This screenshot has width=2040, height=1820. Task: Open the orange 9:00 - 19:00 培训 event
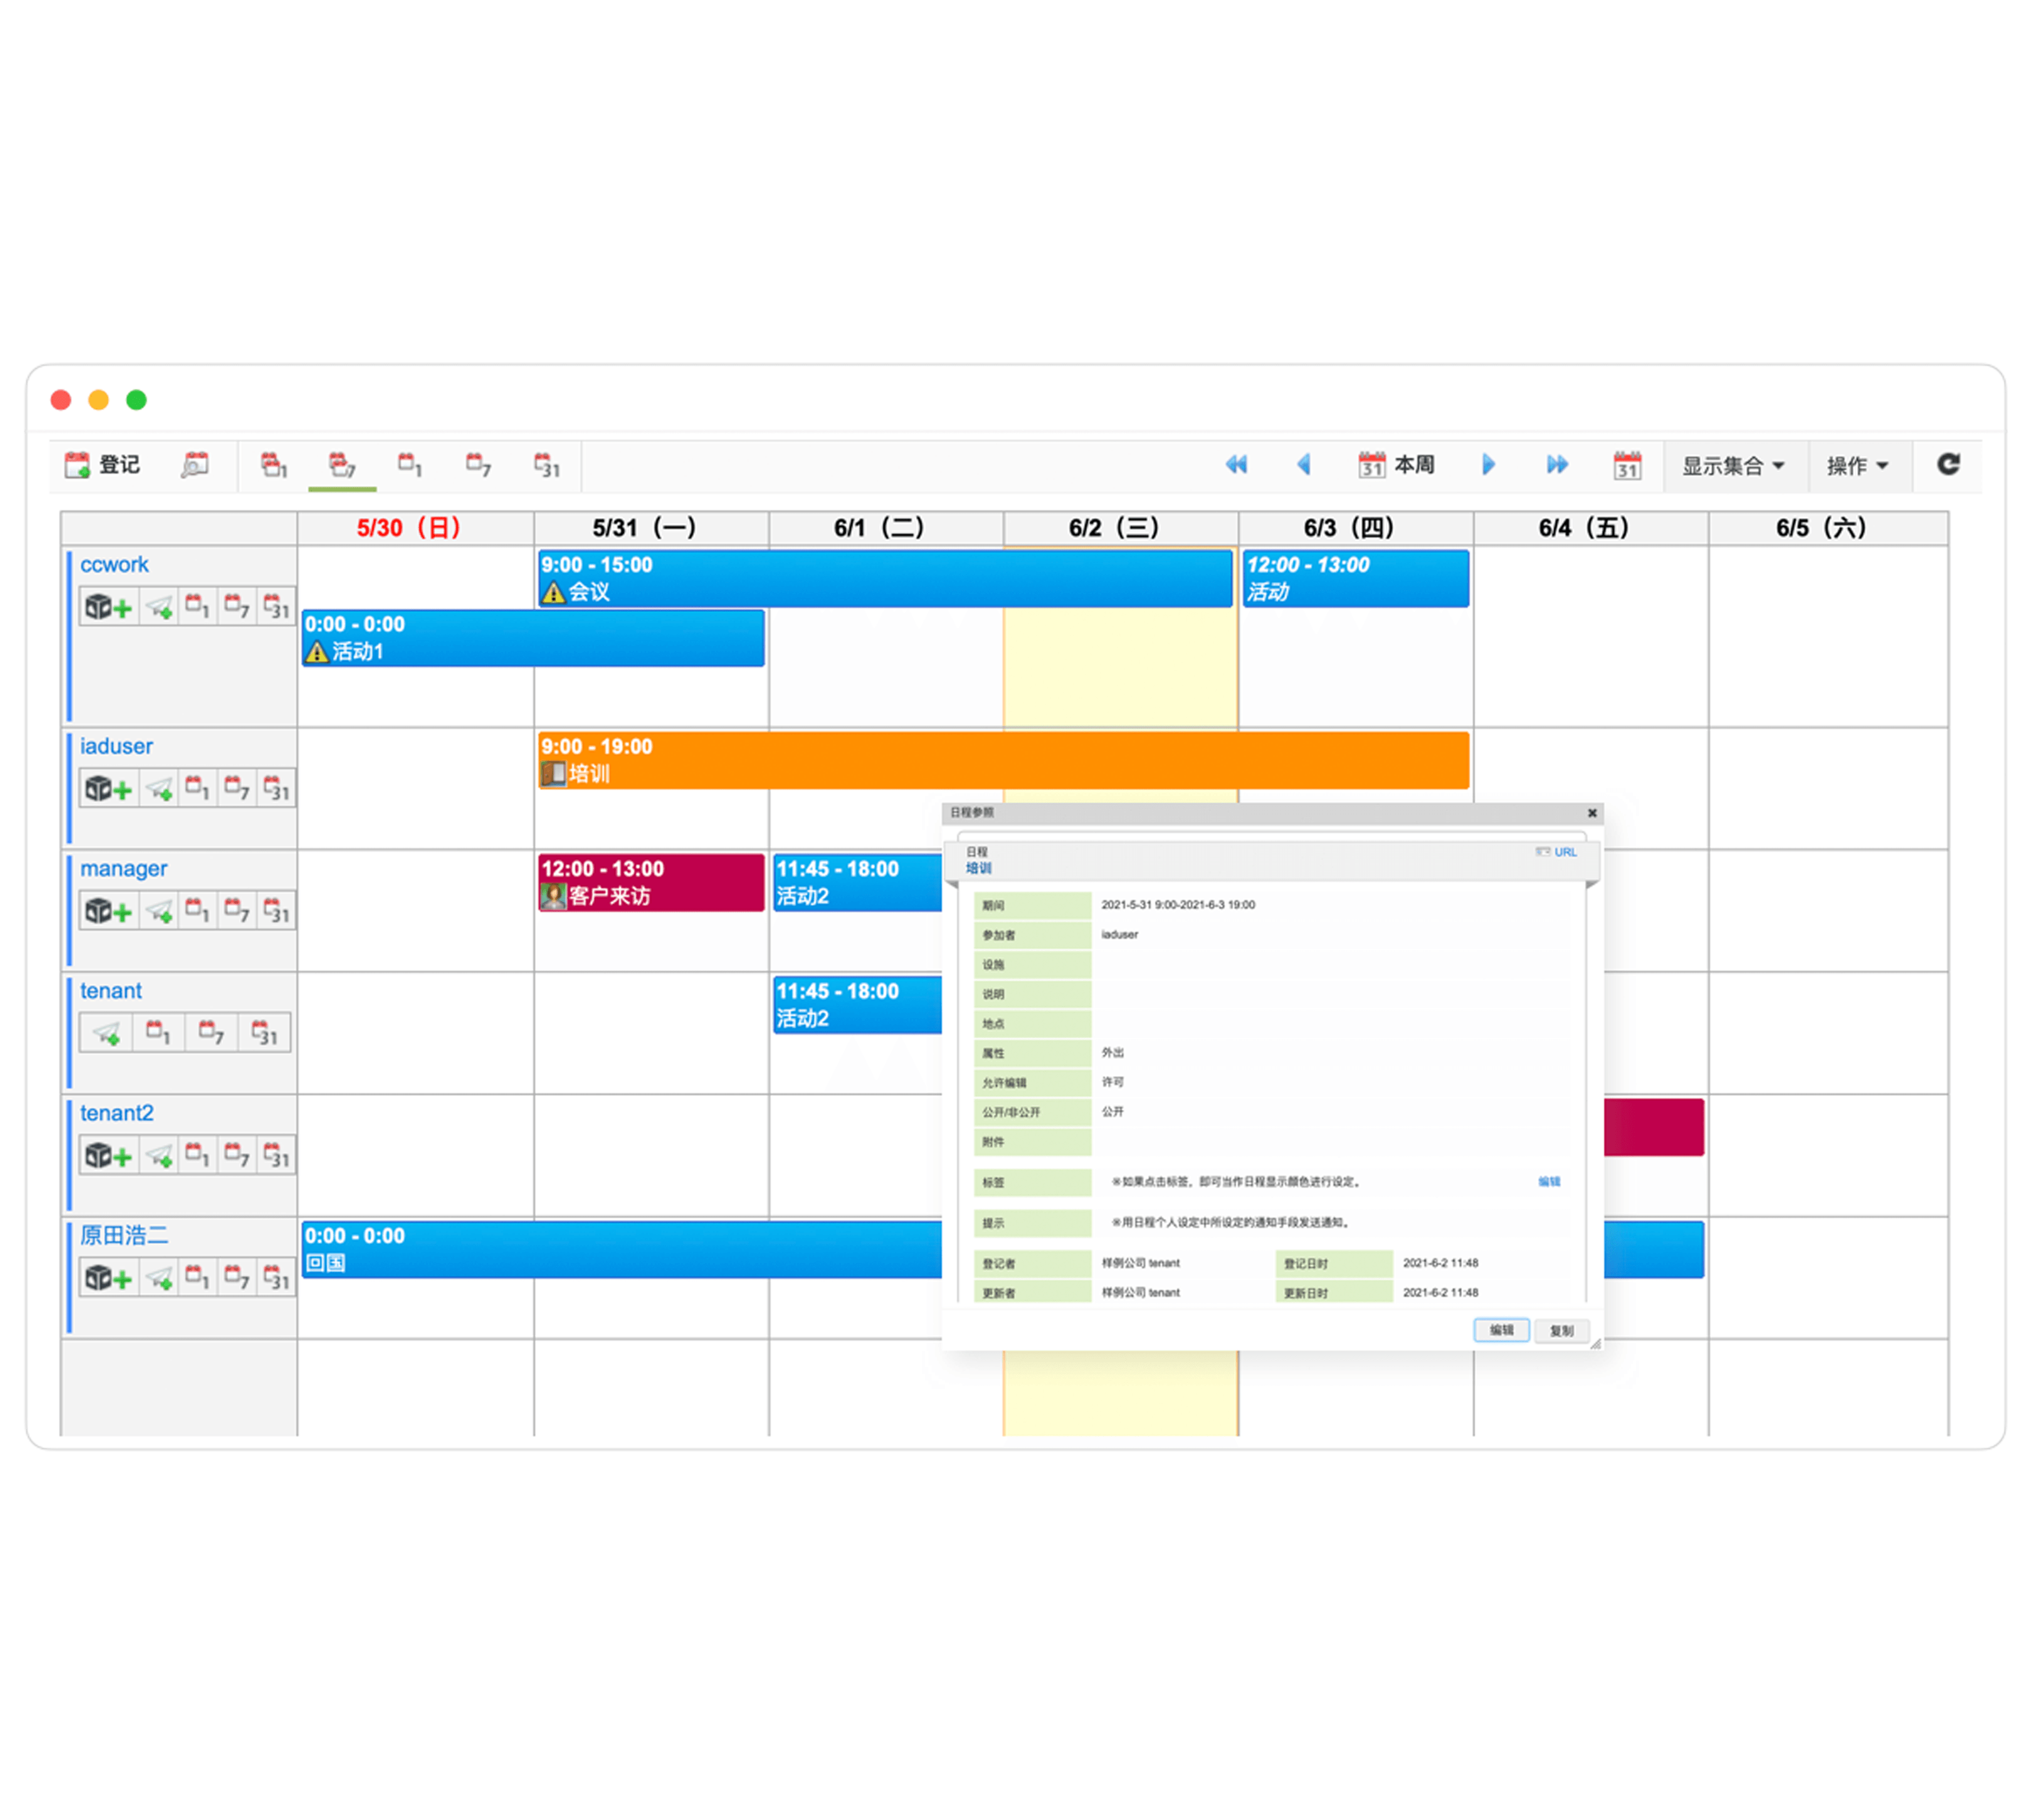click(1003, 760)
